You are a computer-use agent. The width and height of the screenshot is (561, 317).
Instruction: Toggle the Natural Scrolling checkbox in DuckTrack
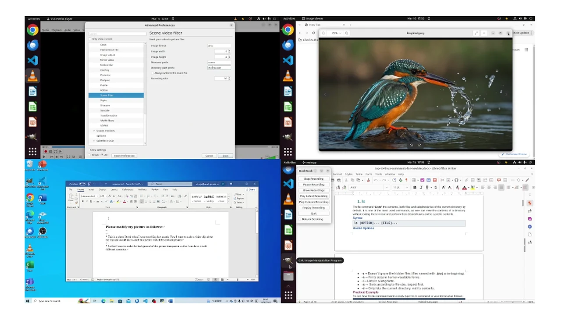(x=301, y=219)
